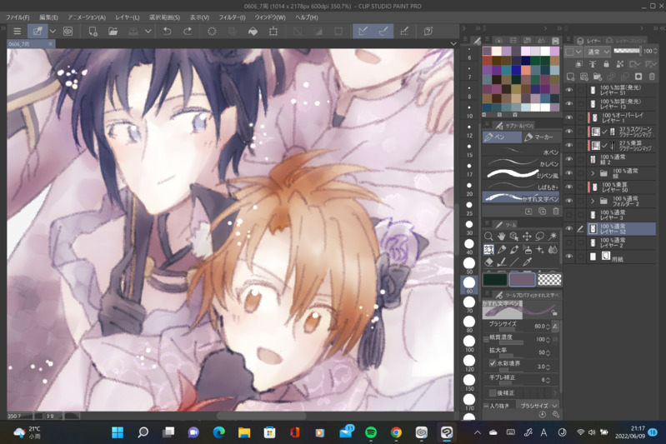Viewport: 666px width, 444px height.
Task: Open canvas tab list chevron
Action: (x=453, y=43)
